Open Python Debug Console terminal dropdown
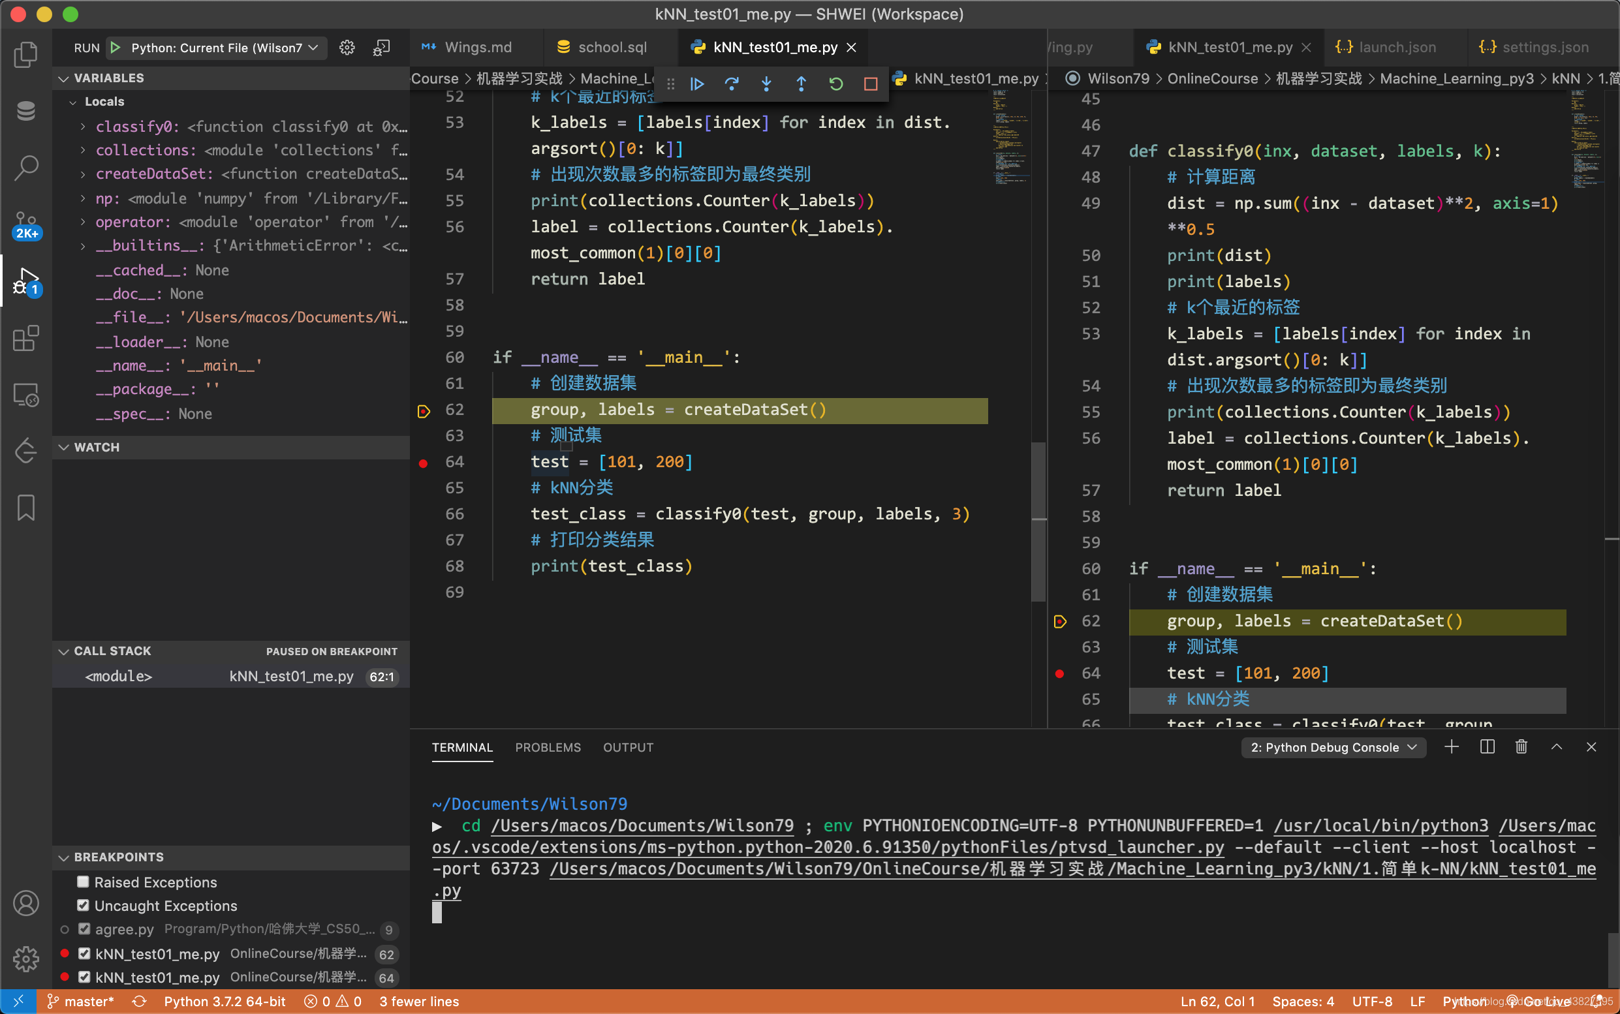The height and width of the screenshot is (1014, 1620). pos(1332,747)
